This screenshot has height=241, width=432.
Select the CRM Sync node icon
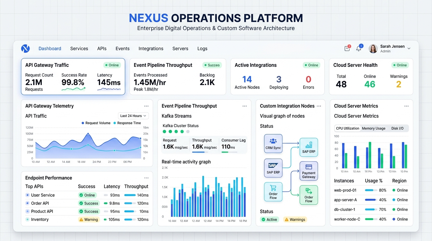273,143
